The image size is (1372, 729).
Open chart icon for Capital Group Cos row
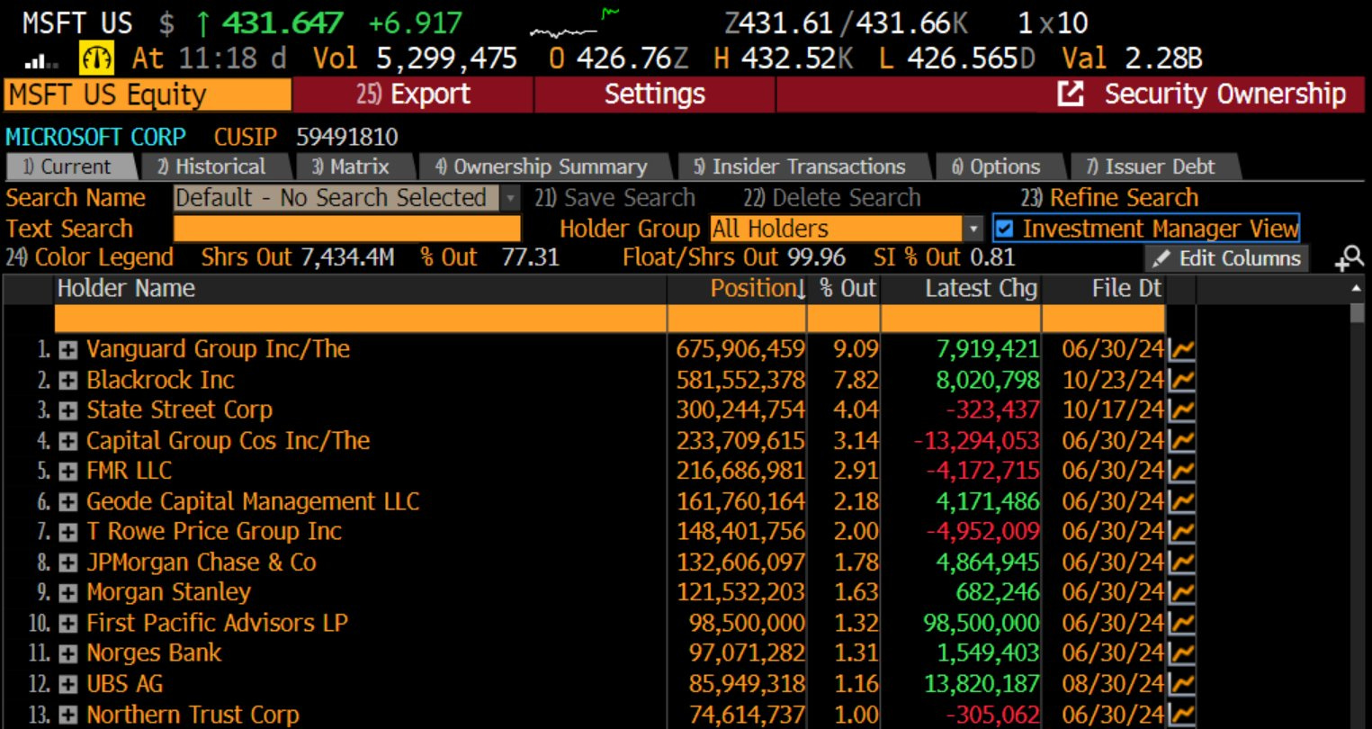point(1182,441)
